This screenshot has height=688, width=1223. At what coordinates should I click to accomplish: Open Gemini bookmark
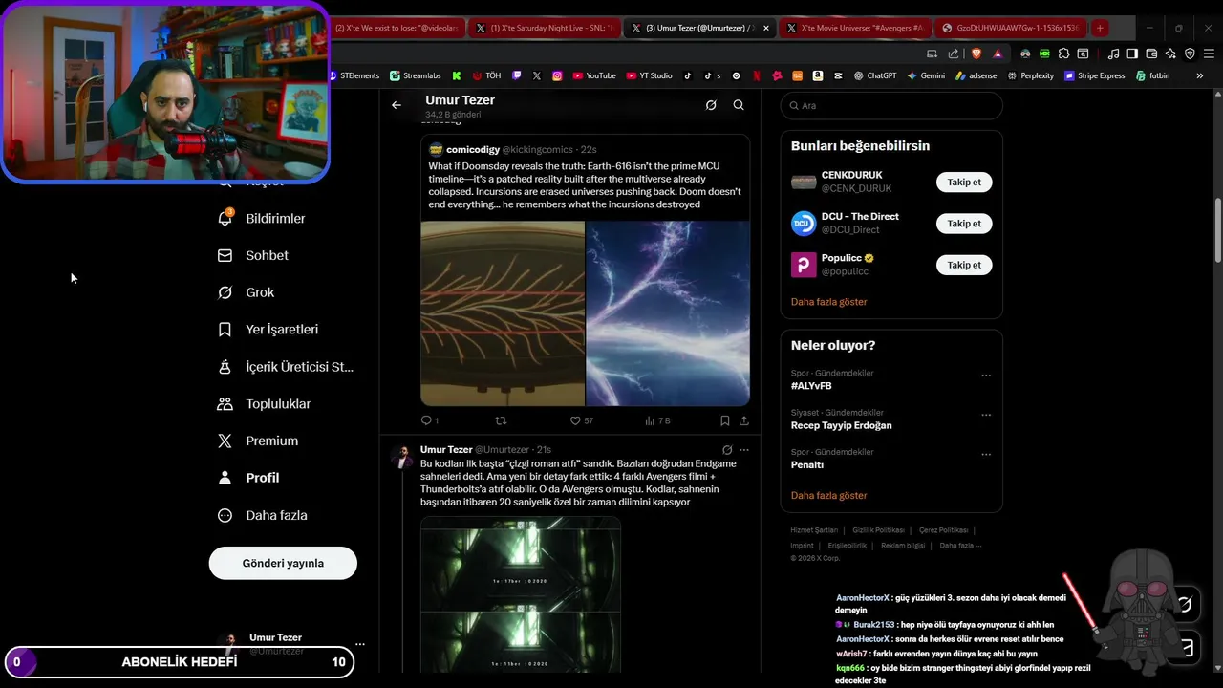point(926,75)
